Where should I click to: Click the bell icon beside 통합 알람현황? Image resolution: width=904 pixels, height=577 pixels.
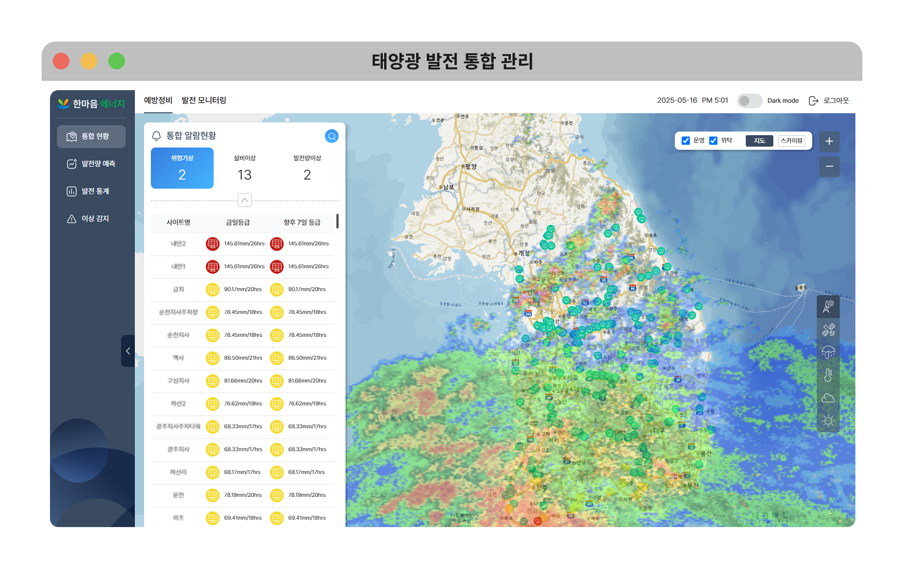point(156,135)
